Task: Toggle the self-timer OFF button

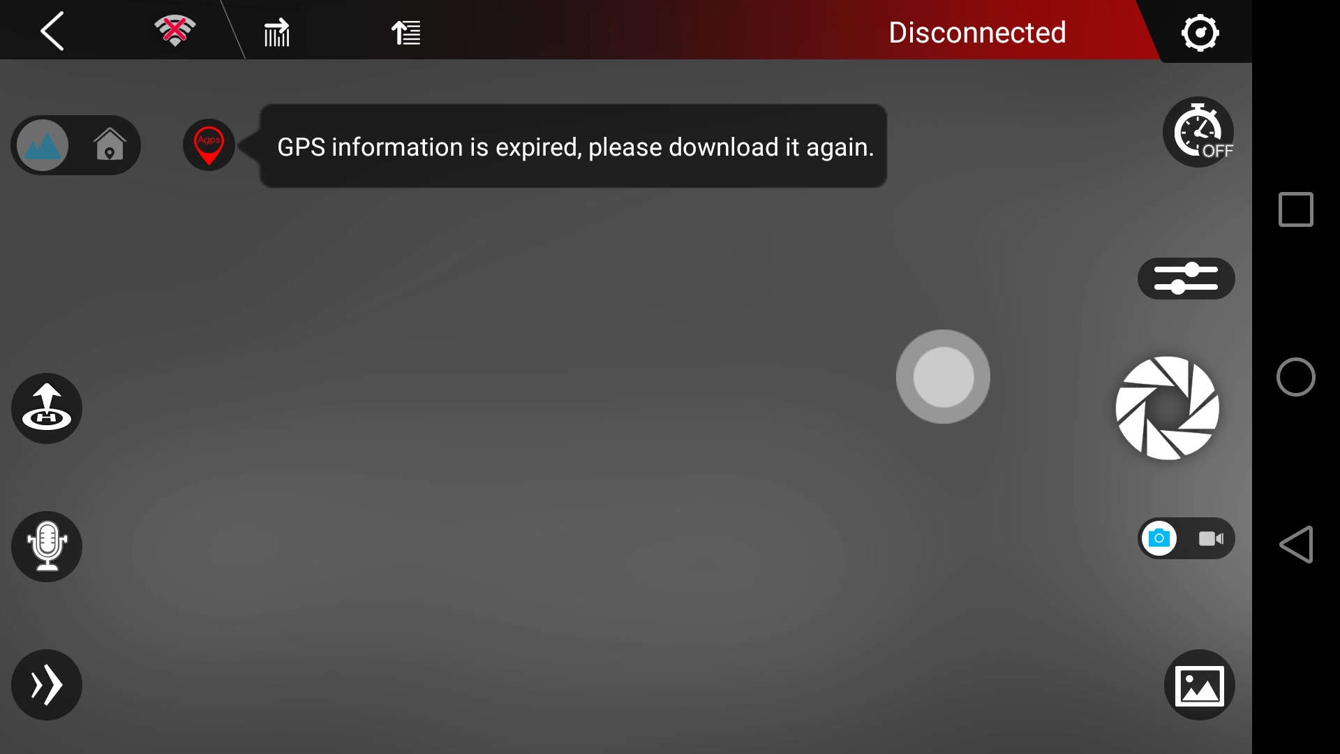Action: [1199, 132]
